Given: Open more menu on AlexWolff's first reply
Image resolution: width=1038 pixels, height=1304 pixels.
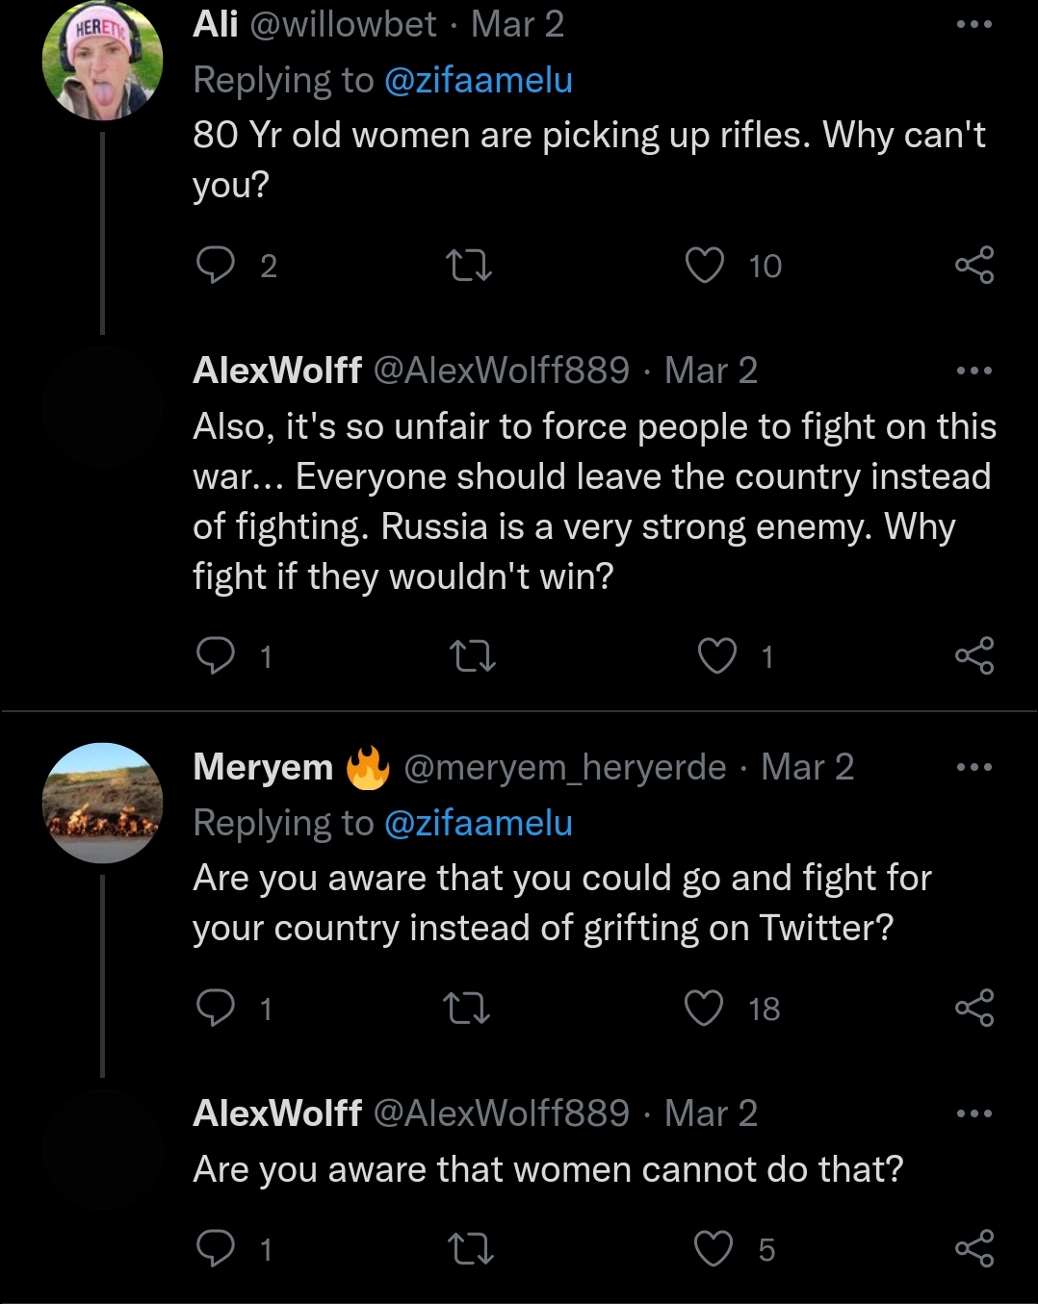Looking at the screenshot, I should click(974, 371).
